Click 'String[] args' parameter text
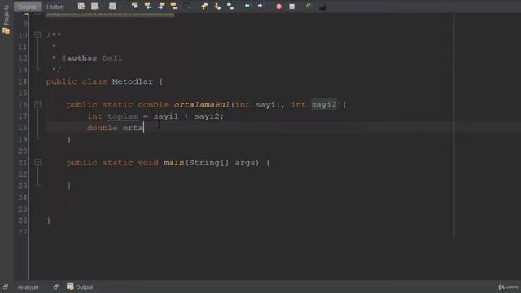The height and width of the screenshot is (293, 521). (x=224, y=163)
